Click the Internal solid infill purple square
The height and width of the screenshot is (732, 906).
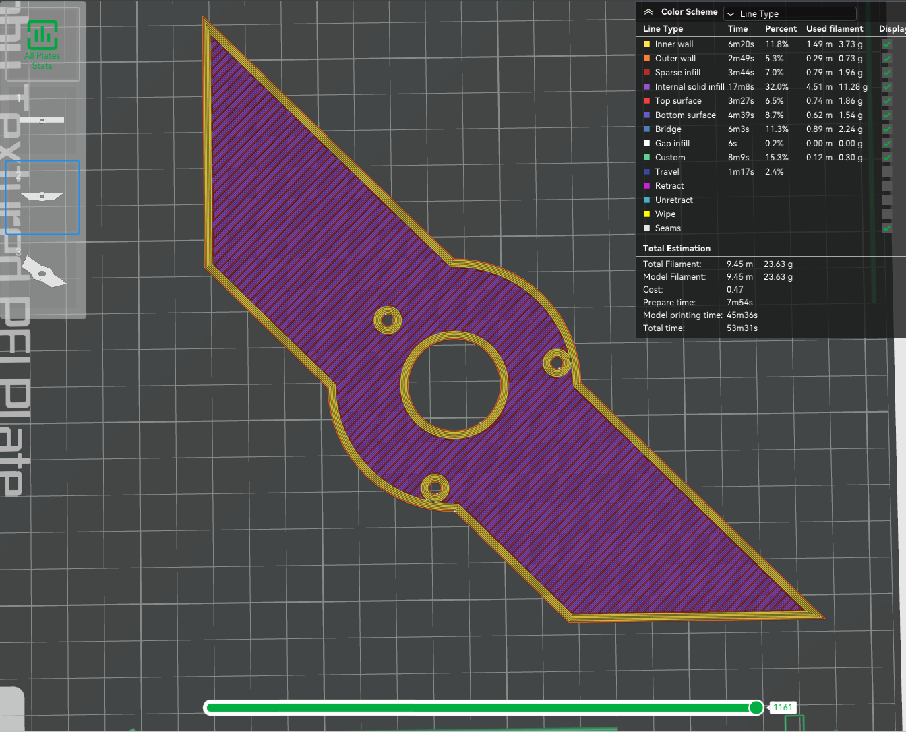(647, 86)
